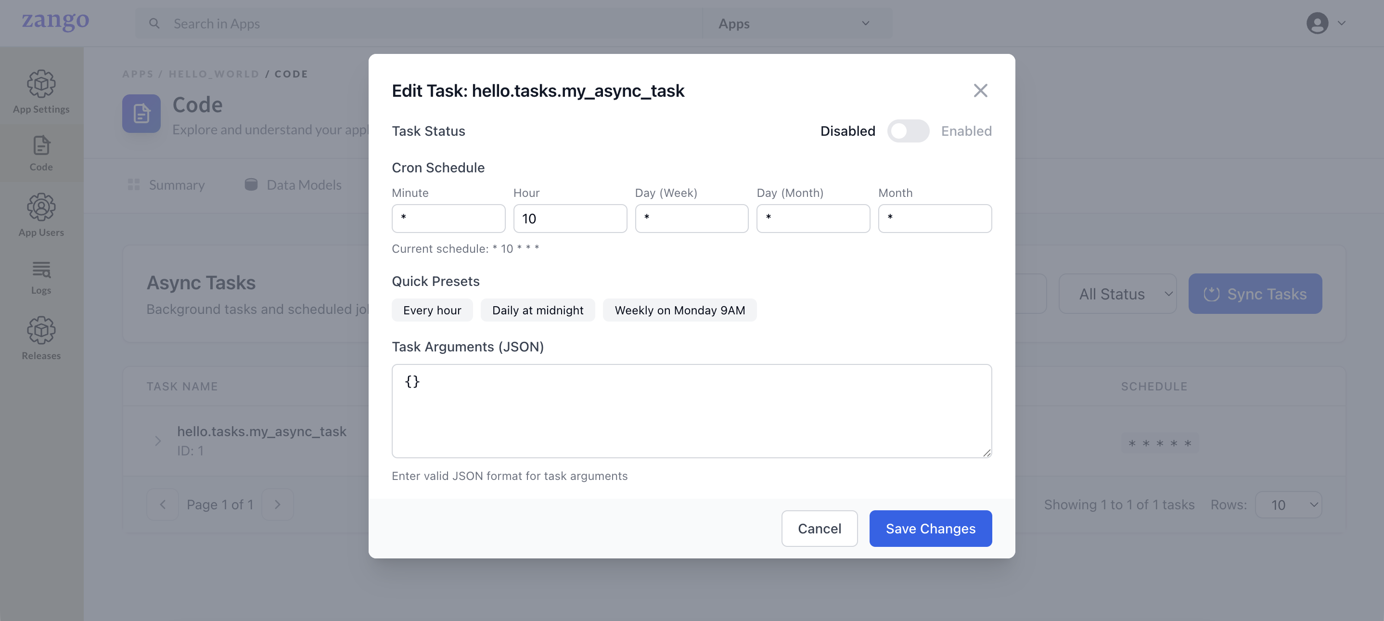The height and width of the screenshot is (621, 1384).
Task: Go to the previous page of tasks
Action: tap(163, 505)
